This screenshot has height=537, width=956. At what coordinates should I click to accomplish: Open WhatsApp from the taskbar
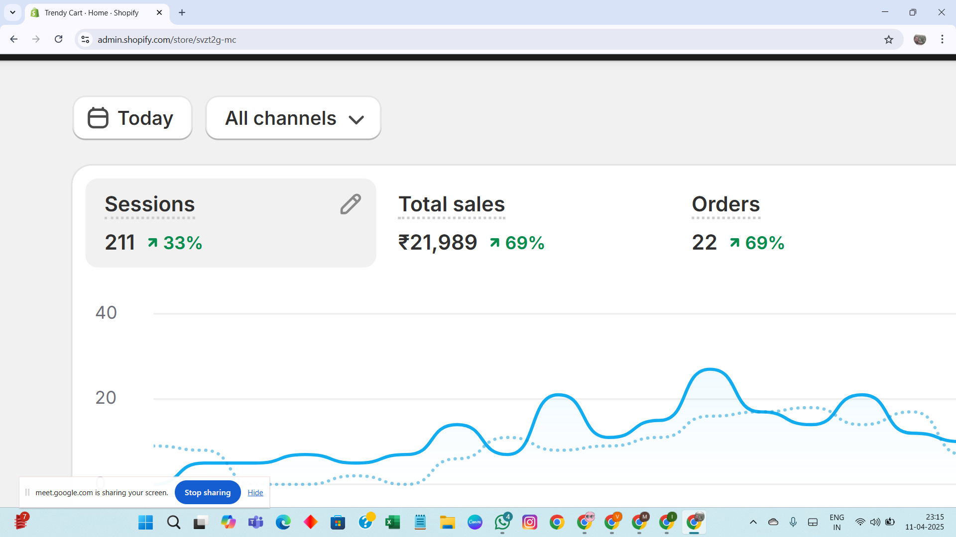(x=502, y=522)
